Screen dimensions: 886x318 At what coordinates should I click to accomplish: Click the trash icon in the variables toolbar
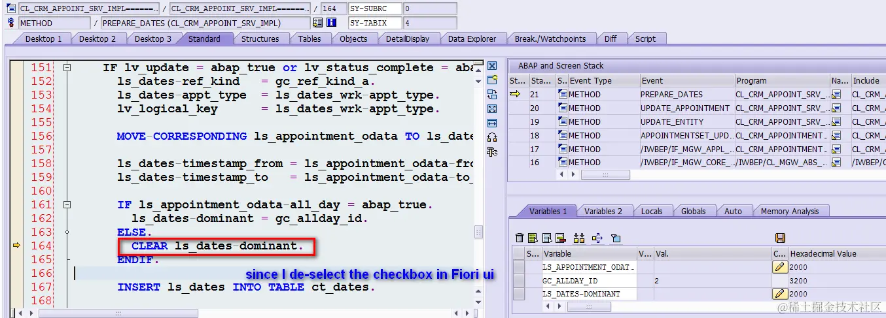(x=520, y=238)
